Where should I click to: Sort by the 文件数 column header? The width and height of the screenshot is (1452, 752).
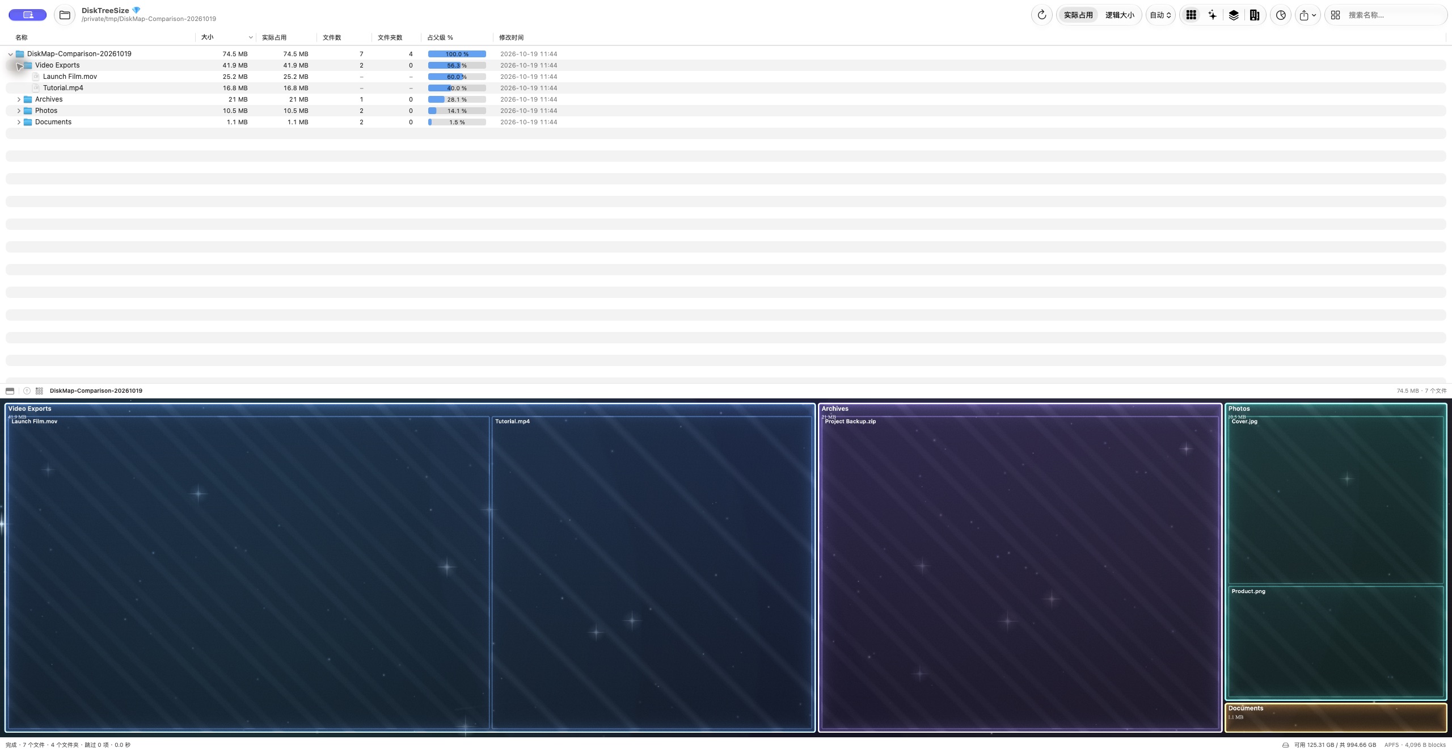click(x=343, y=37)
